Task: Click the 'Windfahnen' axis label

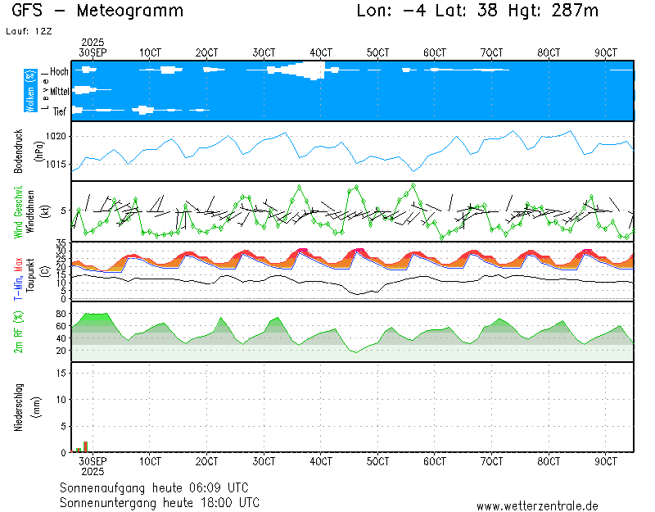Action: 30,211
